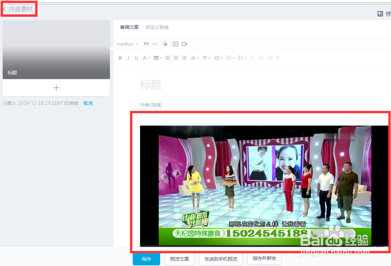The height and width of the screenshot is (266, 391).
Task: Float image right (third greyed image layout icon)
Action: [270, 58]
